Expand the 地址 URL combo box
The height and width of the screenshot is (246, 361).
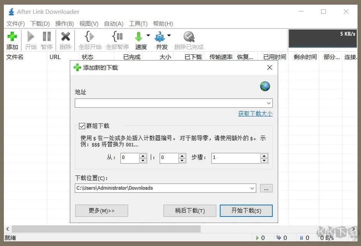269,103
